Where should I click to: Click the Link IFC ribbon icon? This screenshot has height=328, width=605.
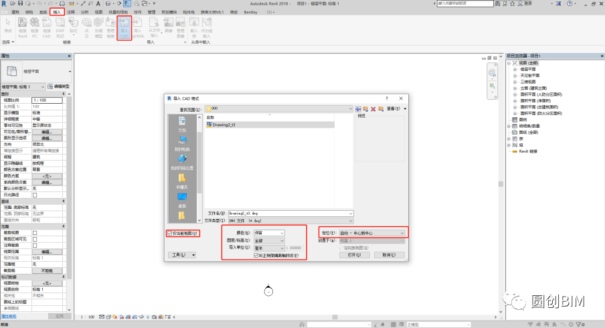[35, 27]
